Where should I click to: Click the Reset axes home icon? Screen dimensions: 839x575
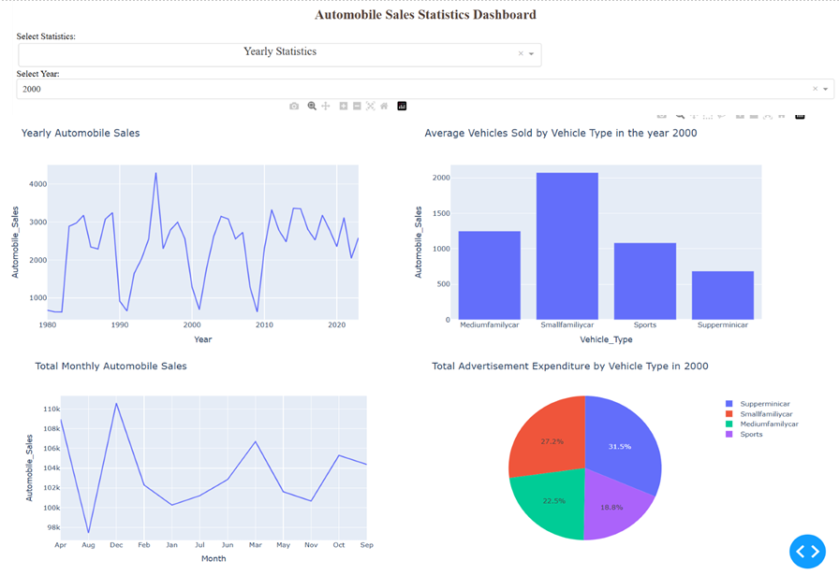pos(384,107)
